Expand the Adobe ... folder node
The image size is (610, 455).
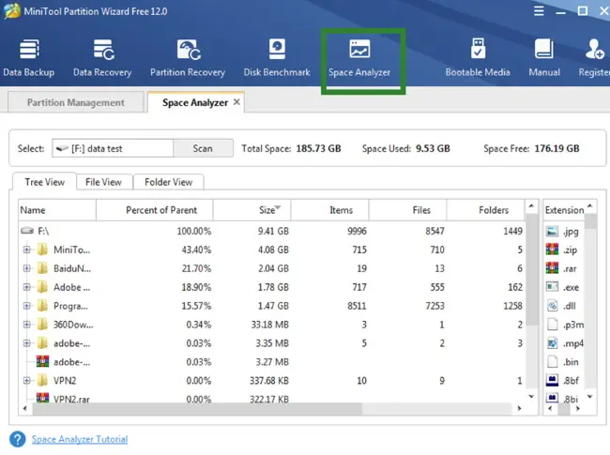[x=27, y=287]
